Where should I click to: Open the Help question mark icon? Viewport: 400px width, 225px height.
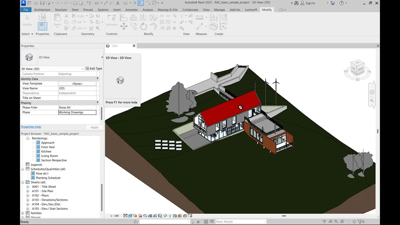(342, 3)
